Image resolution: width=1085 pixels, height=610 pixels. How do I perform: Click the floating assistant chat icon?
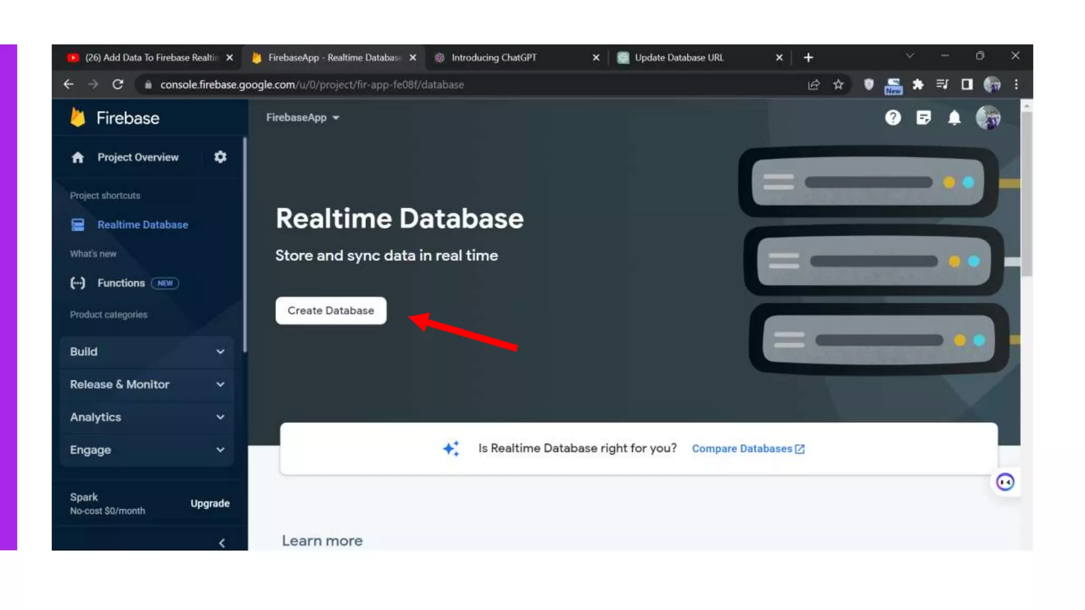tap(1005, 482)
